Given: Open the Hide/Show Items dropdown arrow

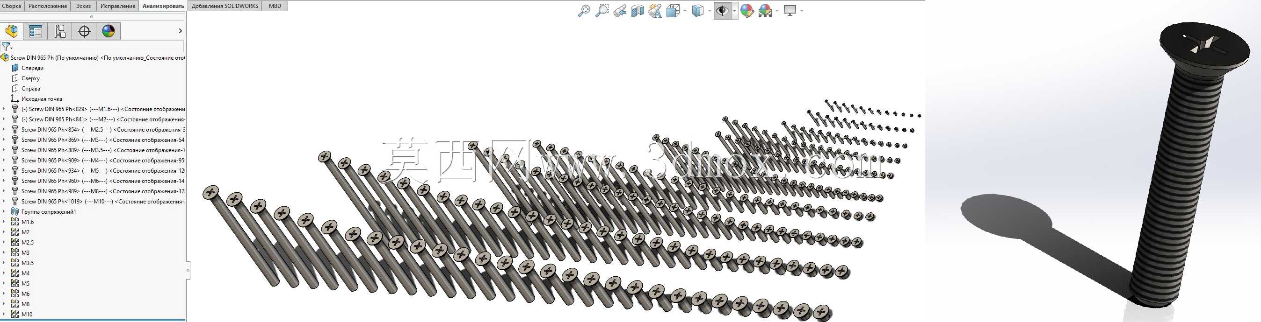Looking at the screenshot, I should (x=734, y=10).
